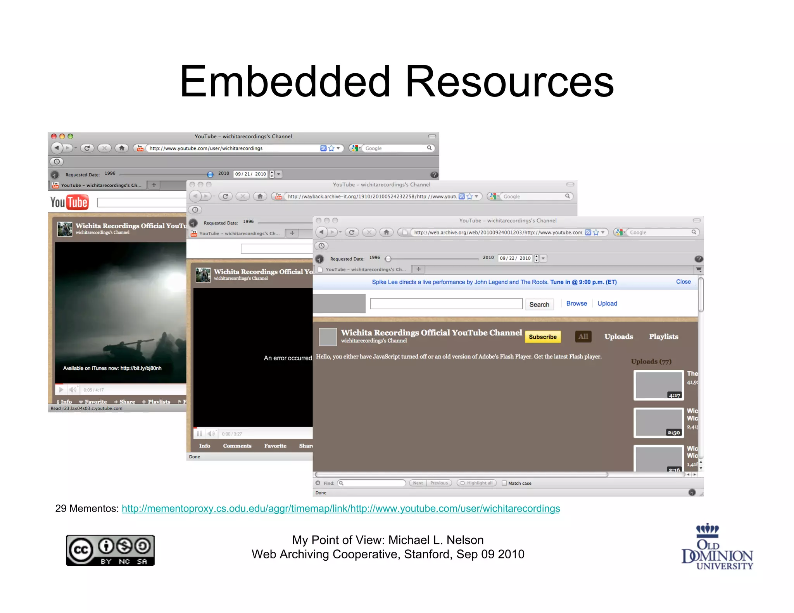Go home in the web.archive.org window

(387, 232)
